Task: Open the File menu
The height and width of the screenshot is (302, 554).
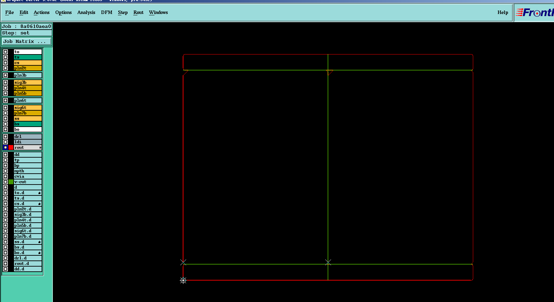Action: coord(10,13)
